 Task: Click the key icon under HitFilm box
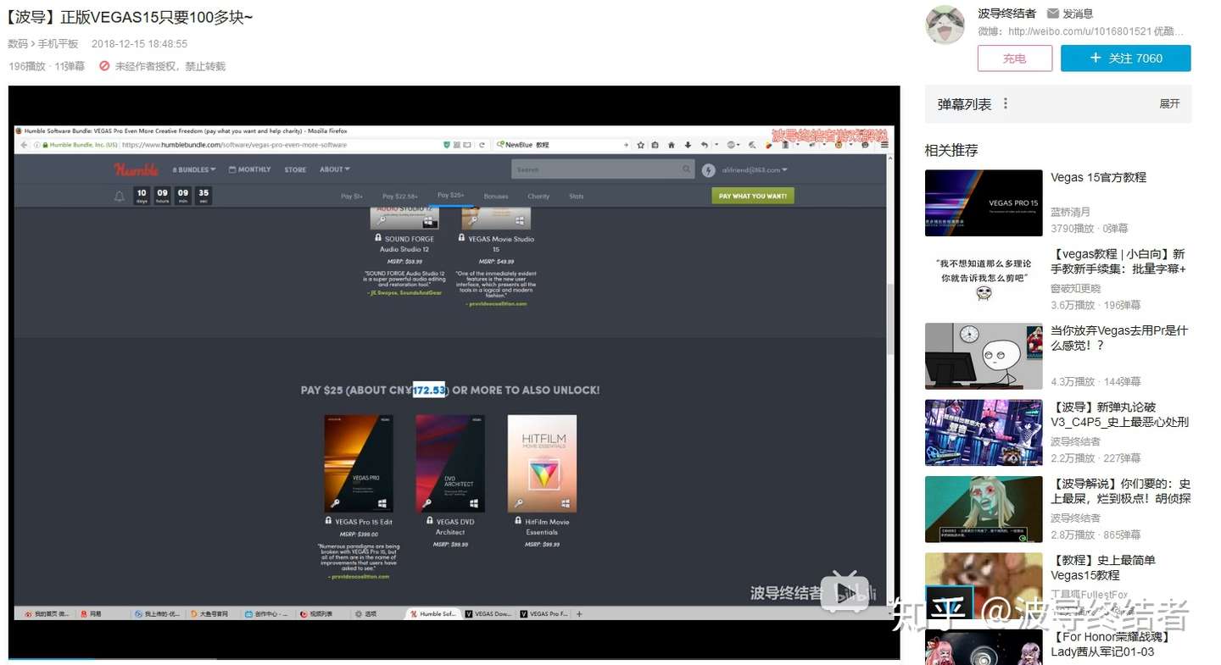[x=518, y=503]
